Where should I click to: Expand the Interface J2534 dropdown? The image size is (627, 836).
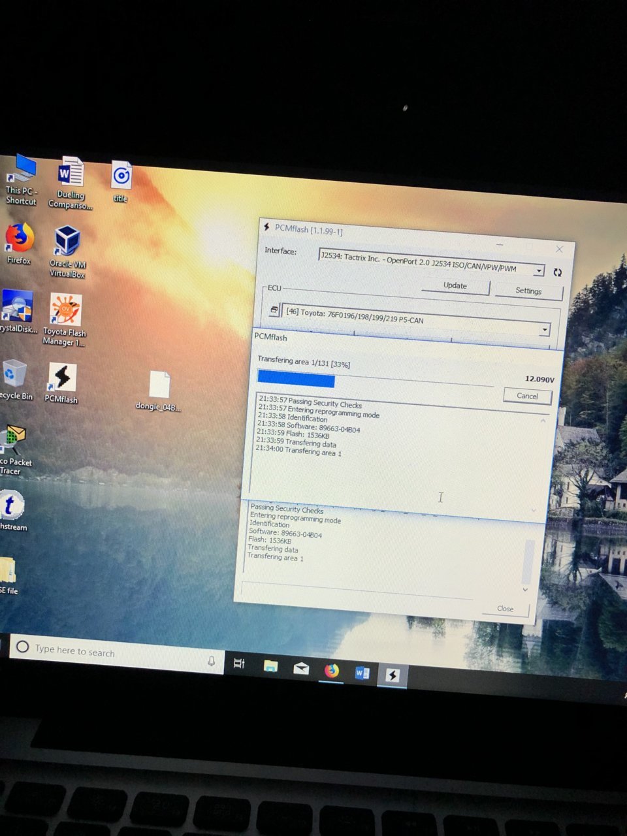[x=539, y=270]
